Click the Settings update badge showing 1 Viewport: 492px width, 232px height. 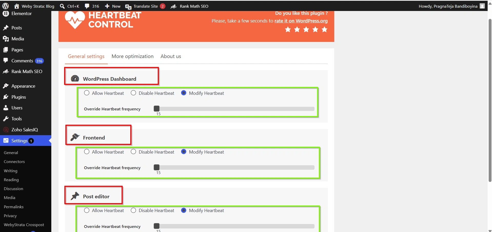tap(31, 141)
